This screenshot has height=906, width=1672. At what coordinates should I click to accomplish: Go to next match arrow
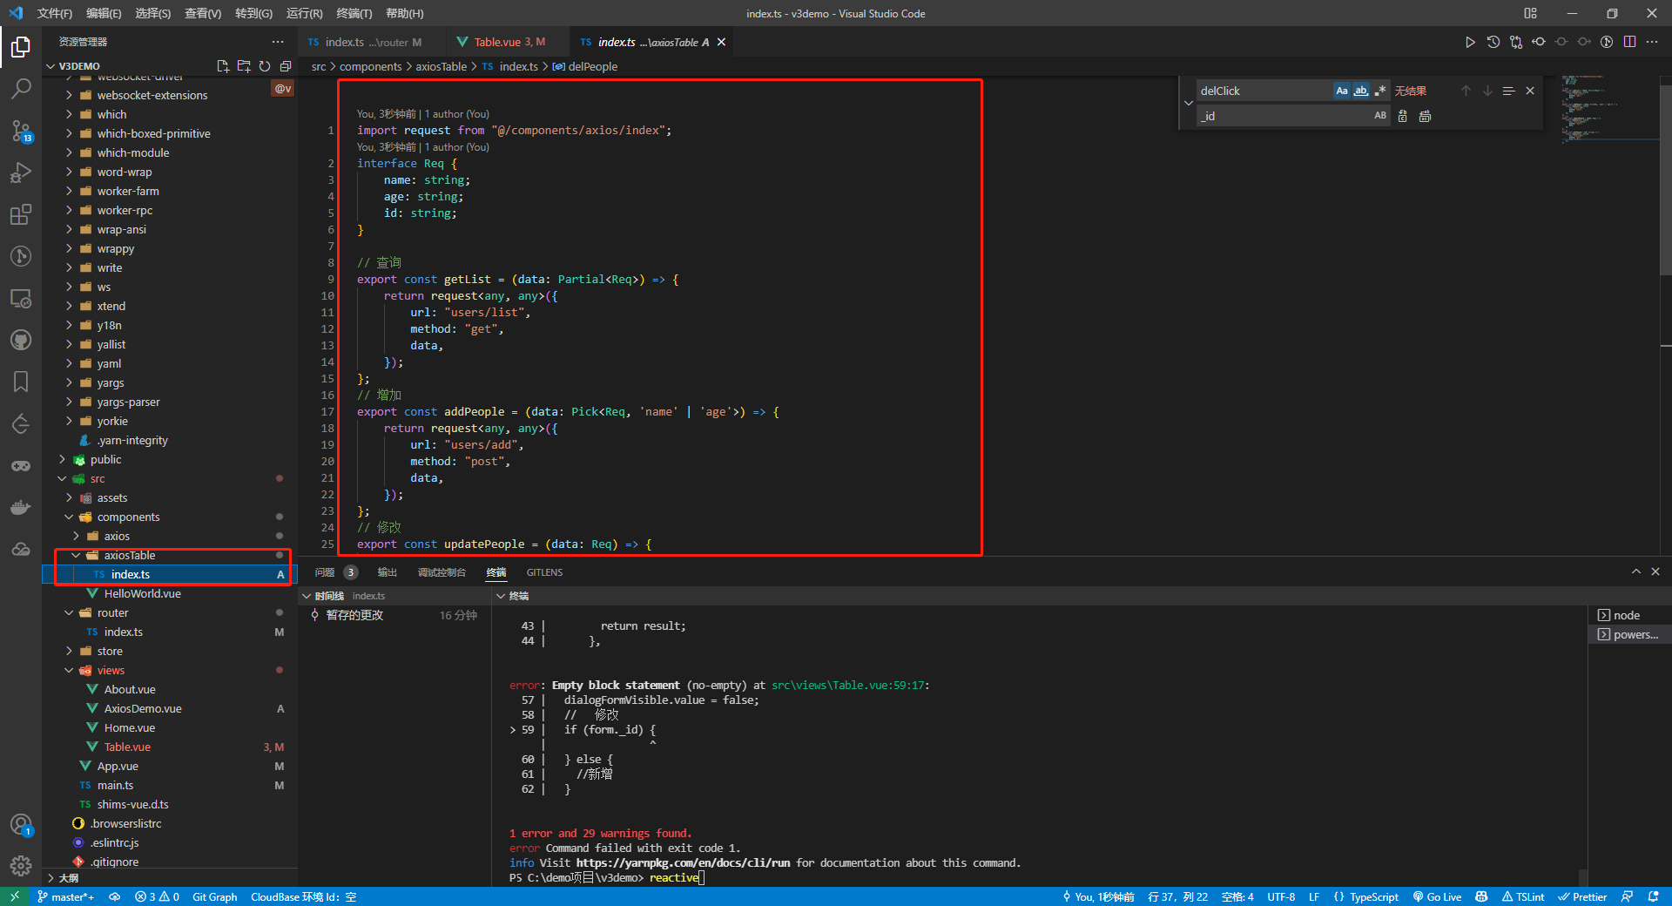(1487, 91)
